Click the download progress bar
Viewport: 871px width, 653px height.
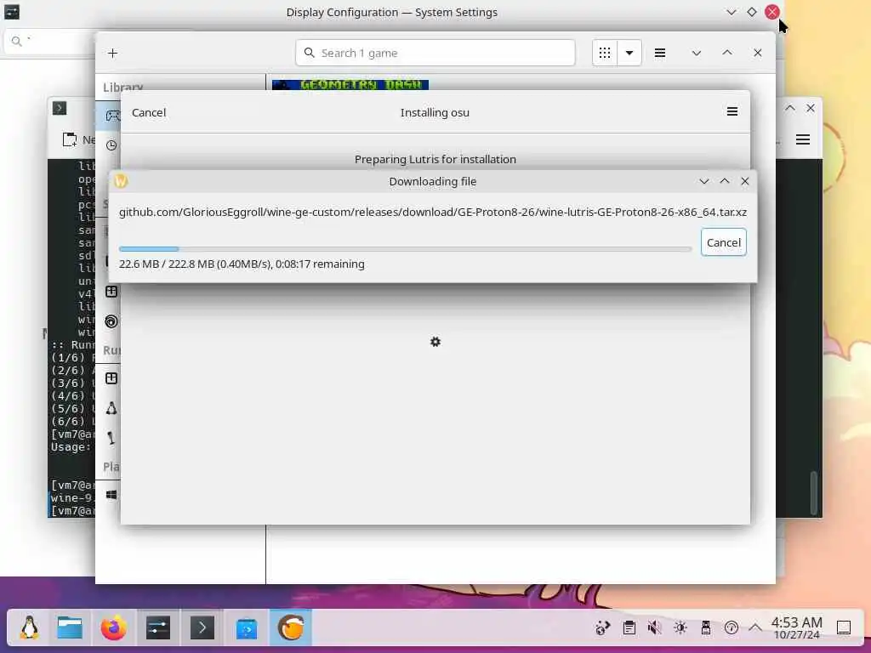coord(405,249)
